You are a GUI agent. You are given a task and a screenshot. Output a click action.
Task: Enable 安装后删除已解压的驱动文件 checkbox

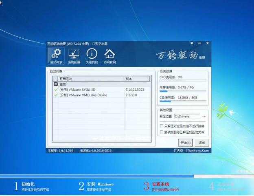(161, 132)
